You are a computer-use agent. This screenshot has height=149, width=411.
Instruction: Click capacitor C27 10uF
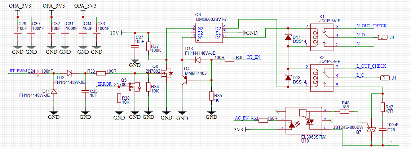pyautogui.click(x=135, y=46)
